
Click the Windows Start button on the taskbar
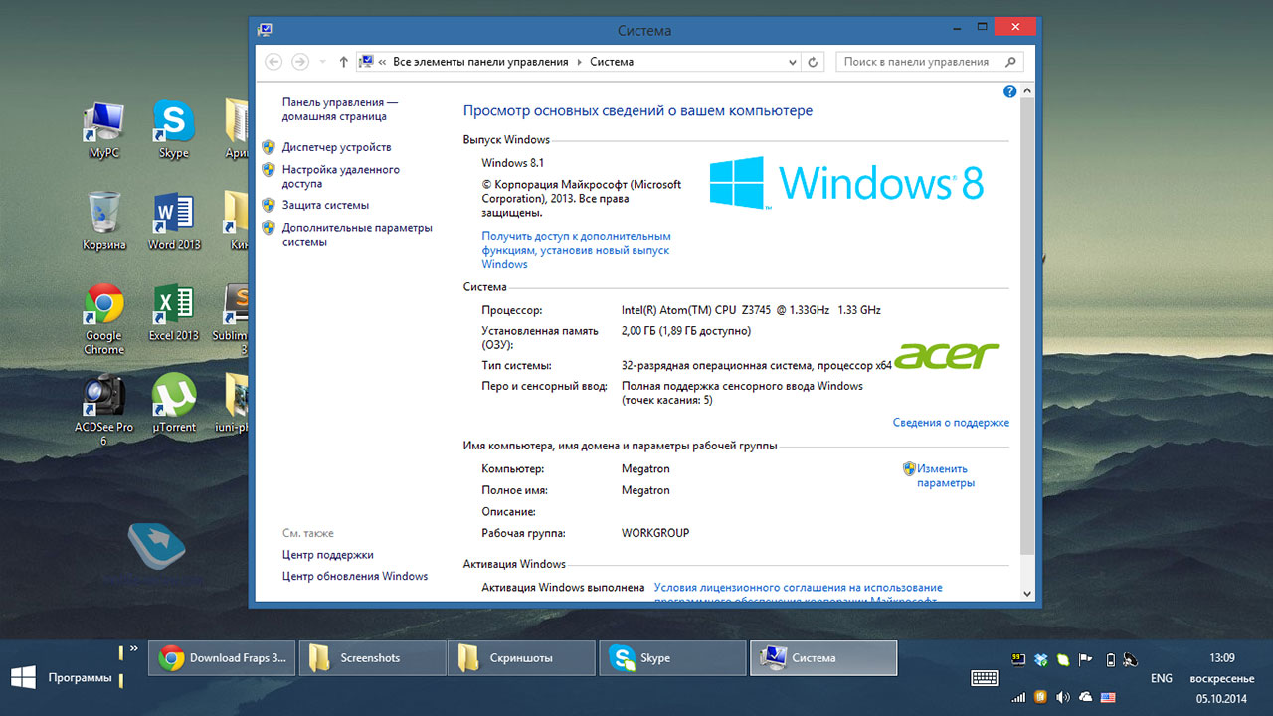[x=23, y=678]
